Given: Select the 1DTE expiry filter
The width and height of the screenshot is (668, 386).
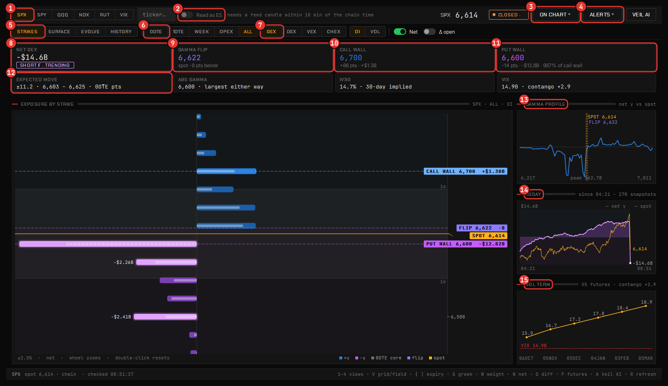Looking at the screenshot, I should click(x=178, y=32).
